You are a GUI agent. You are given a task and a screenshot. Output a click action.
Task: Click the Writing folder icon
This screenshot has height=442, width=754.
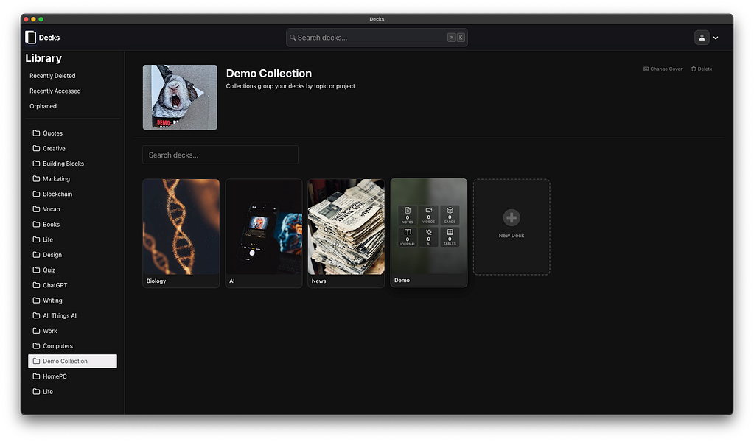[x=36, y=300]
